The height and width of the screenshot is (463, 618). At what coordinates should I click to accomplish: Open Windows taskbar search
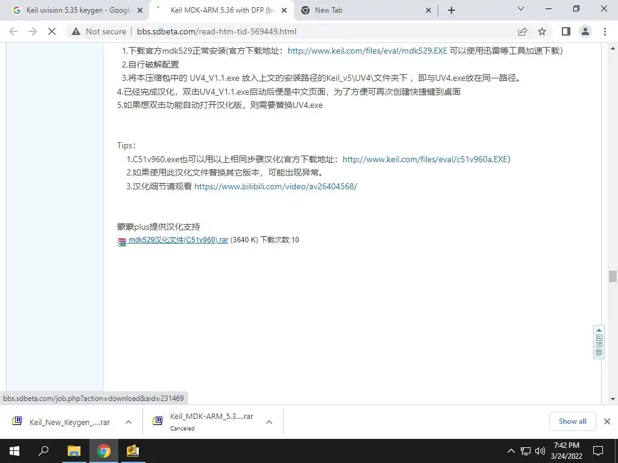[43, 451]
